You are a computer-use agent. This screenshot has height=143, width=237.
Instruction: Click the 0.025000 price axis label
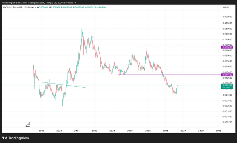[227, 66]
